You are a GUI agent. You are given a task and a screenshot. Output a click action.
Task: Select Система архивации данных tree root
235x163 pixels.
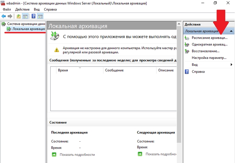26,24
